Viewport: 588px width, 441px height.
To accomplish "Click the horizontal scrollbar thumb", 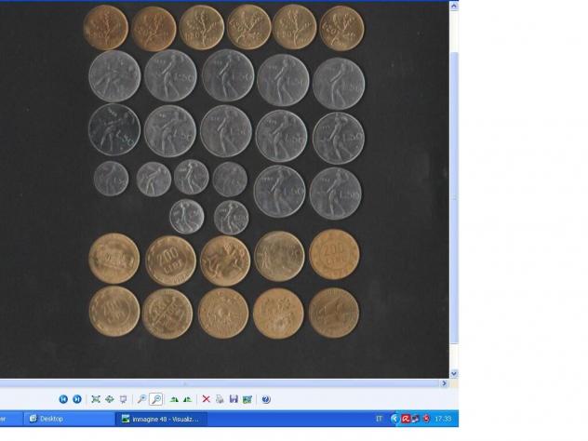I will click(220, 383).
